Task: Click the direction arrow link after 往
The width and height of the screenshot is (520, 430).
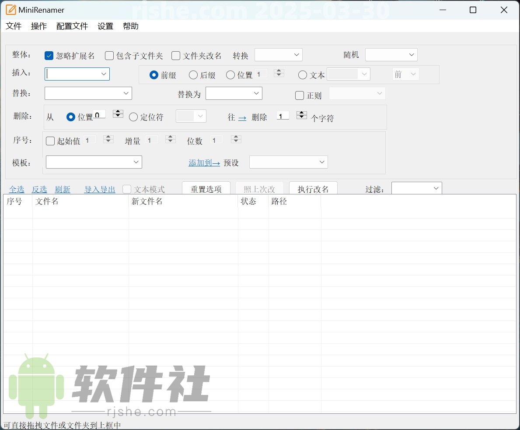Action: (x=242, y=118)
